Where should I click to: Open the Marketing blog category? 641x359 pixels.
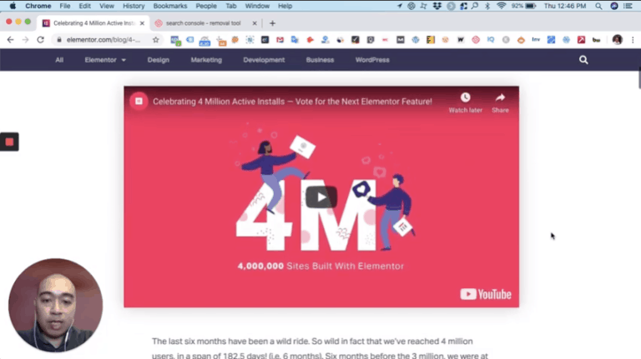click(206, 60)
